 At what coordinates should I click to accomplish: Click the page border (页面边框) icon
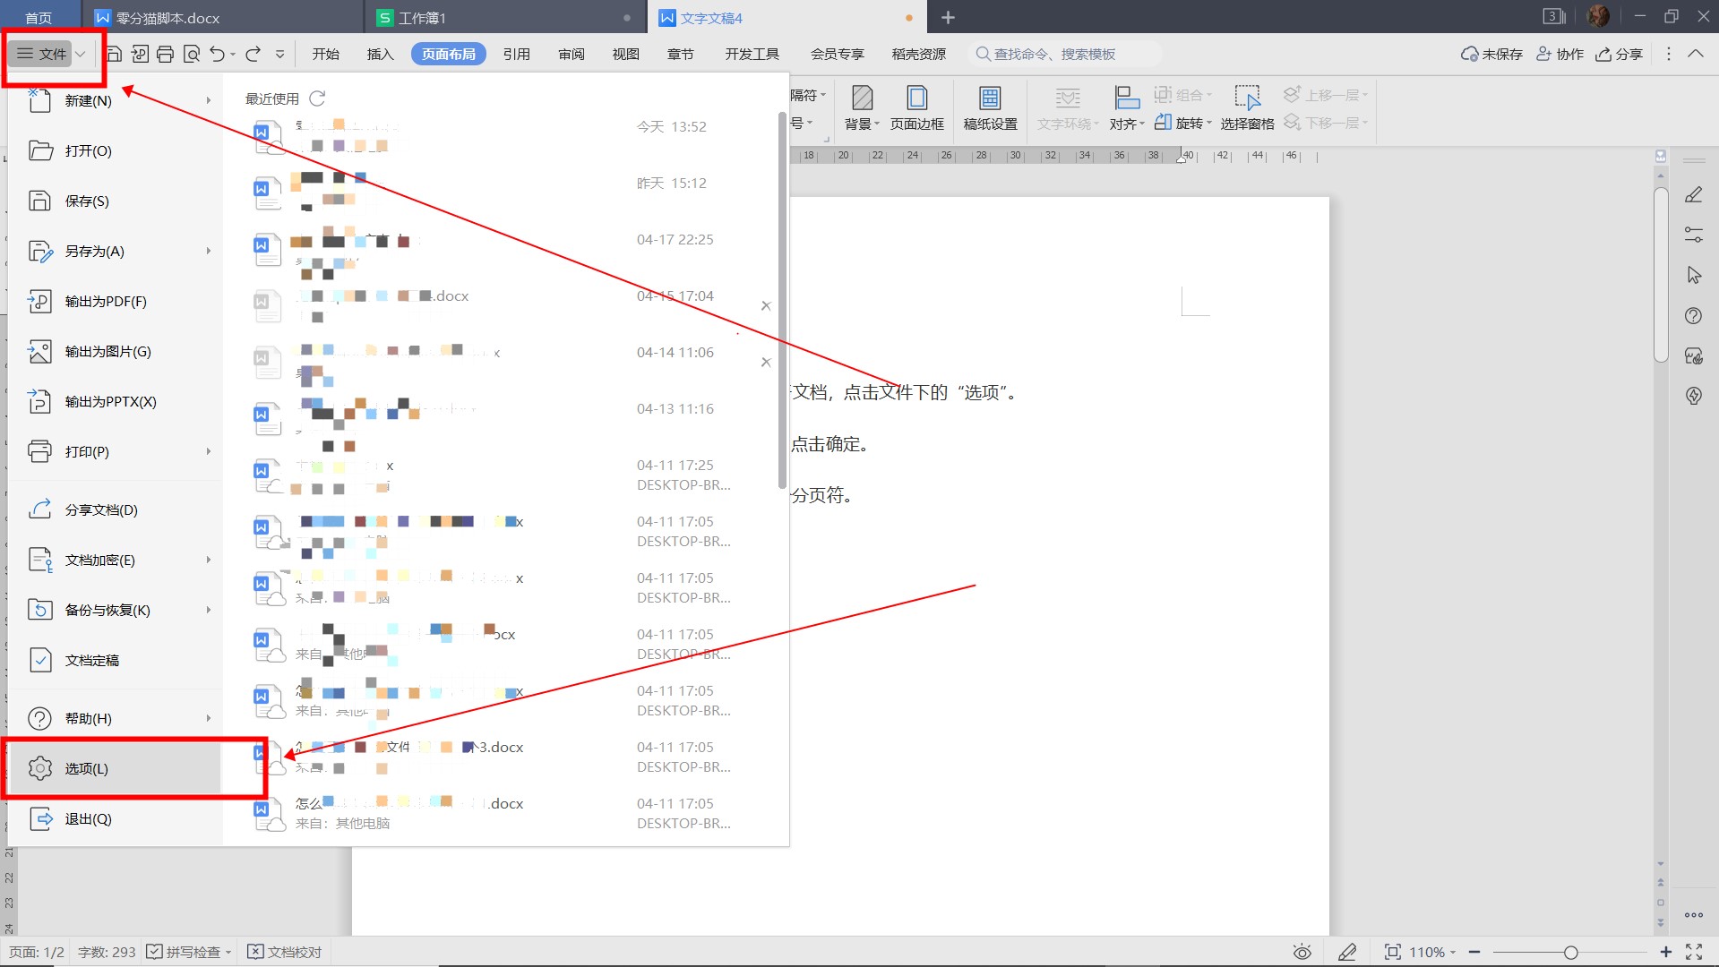[916, 108]
